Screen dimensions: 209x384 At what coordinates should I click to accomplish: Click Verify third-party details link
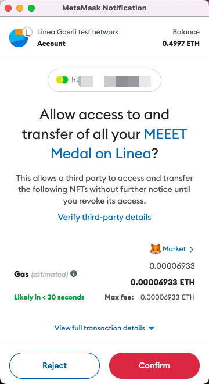pos(105,217)
